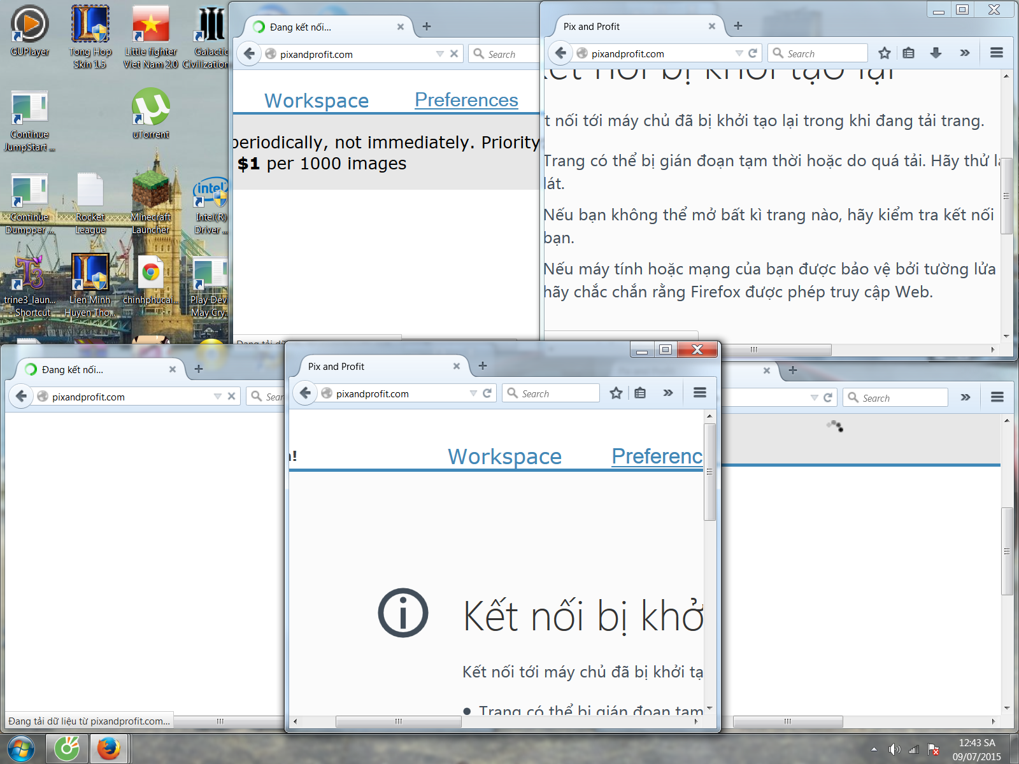Screen dimensions: 1019x764
Task: Bookmark this page in the front Firefox window
Action: click(x=616, y=393)
